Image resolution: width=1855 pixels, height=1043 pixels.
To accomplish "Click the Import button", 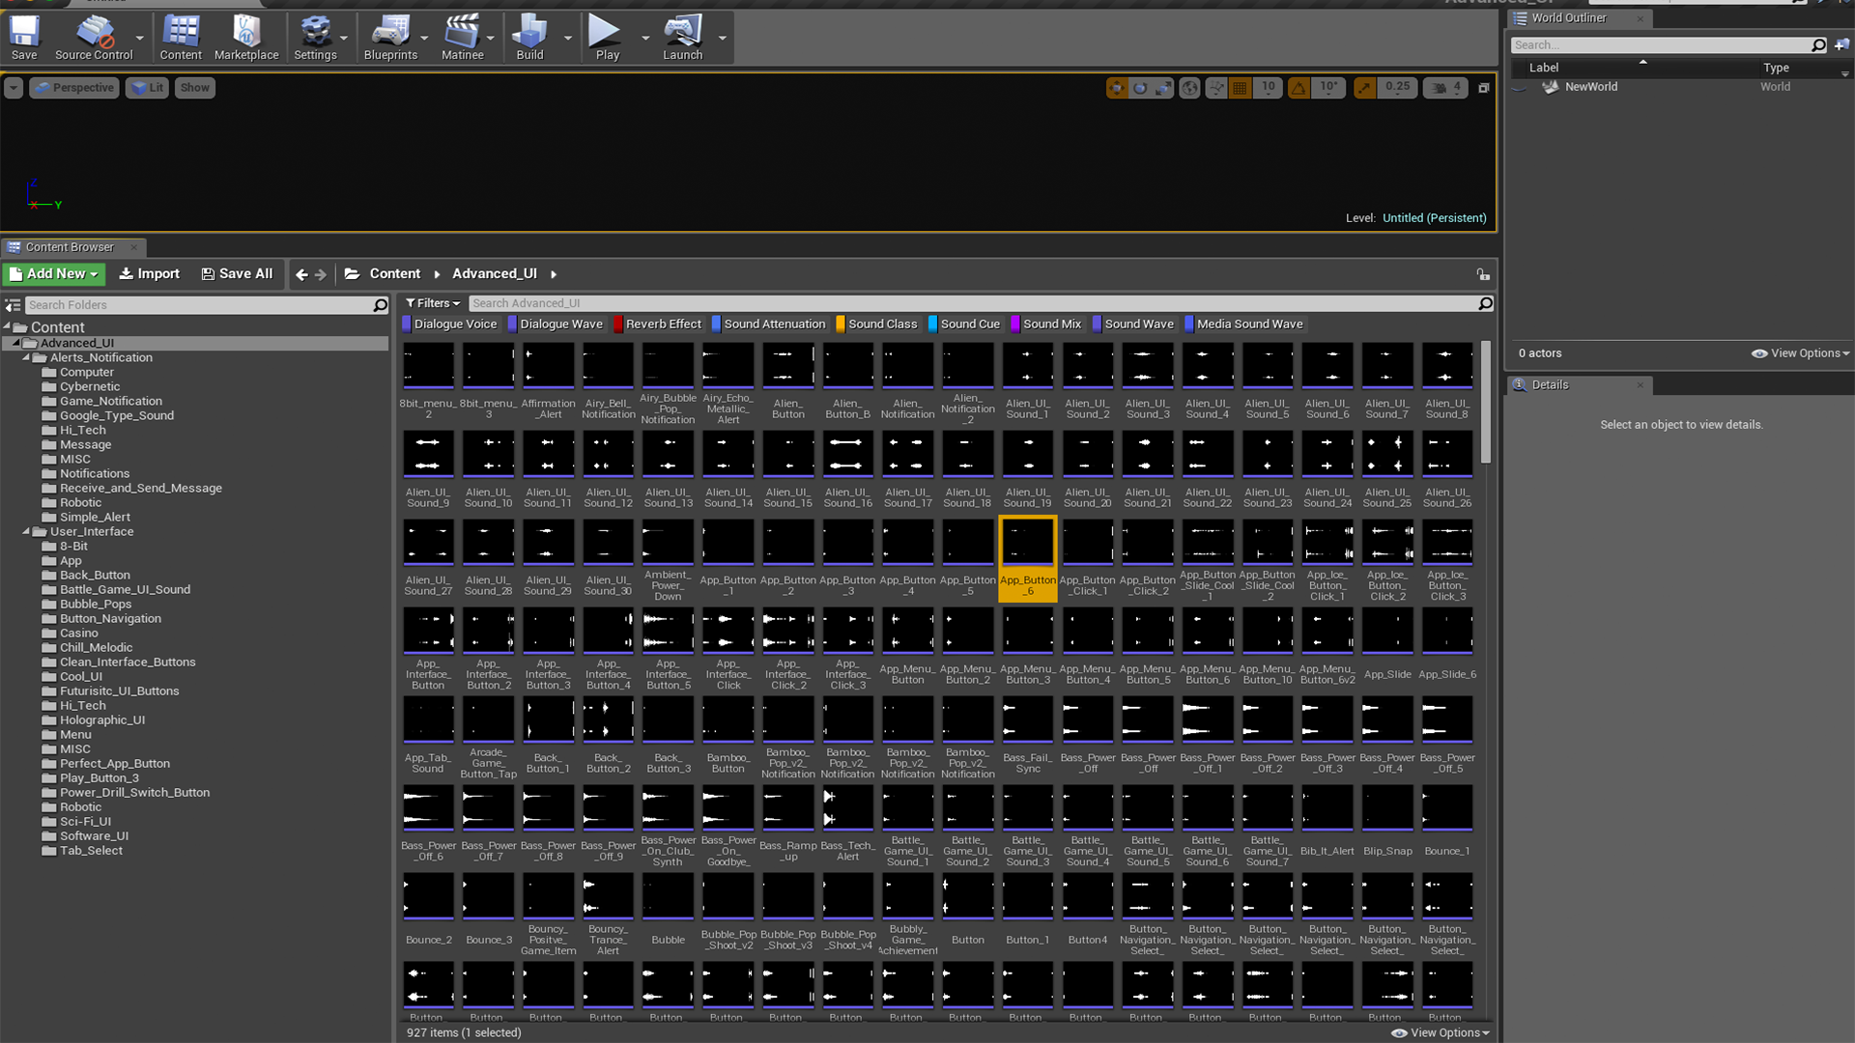I will 150,274.
